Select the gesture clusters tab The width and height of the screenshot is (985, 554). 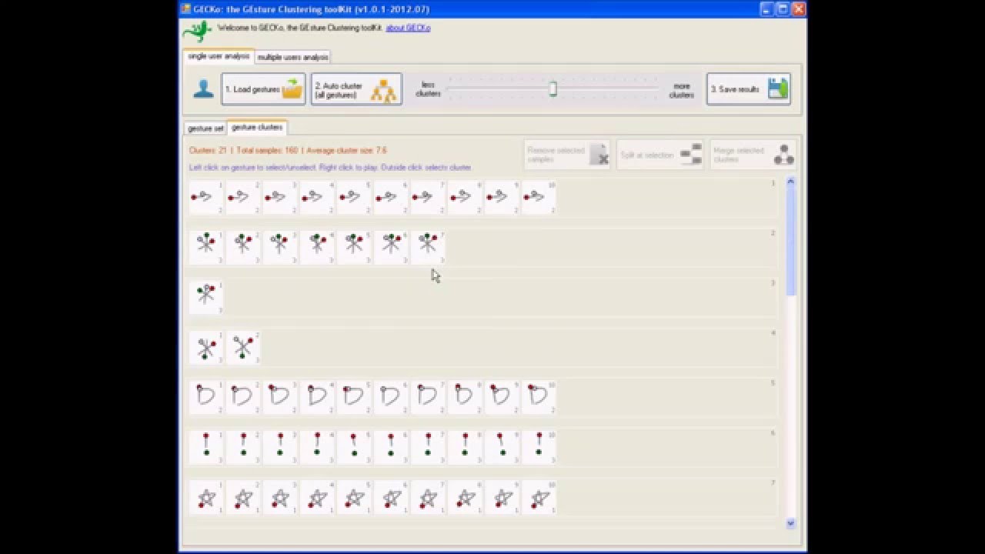click(257, 127)
